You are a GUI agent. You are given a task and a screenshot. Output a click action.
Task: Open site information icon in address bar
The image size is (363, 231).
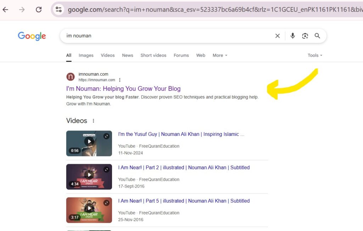pyautogui.click(x=58, y=10)
